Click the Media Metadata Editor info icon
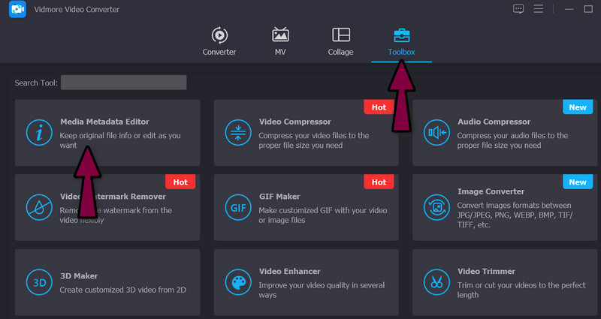The height and width of the screenshot is (319, 601). pyautogui.click(x=38, y=132)
